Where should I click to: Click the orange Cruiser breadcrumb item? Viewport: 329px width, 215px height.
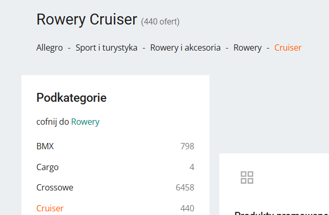288,47
